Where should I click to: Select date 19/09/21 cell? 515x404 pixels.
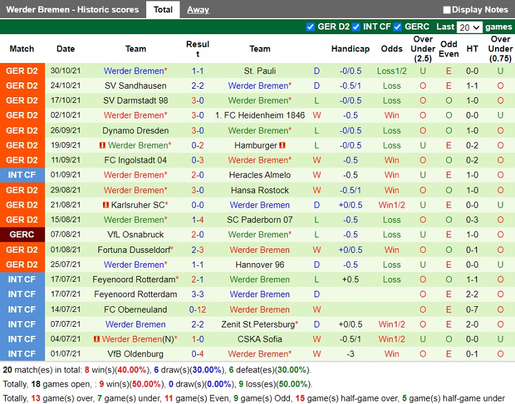coord(66,145)
